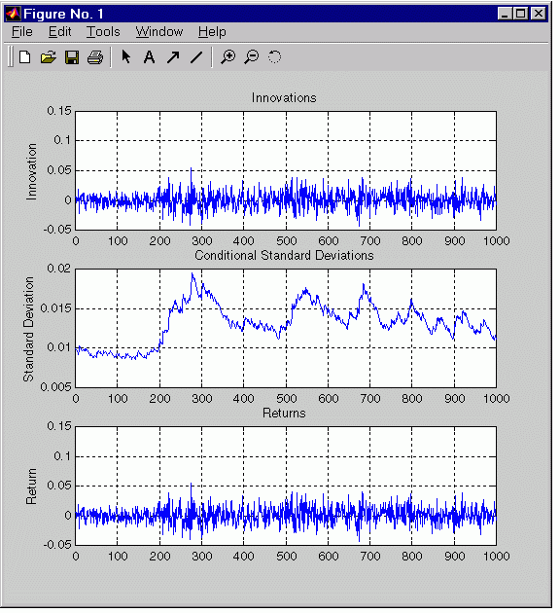This screenshot has height=613, width=560.
Task: Activate the Zoom Out magnifier
Action: [x=251, y=57]
